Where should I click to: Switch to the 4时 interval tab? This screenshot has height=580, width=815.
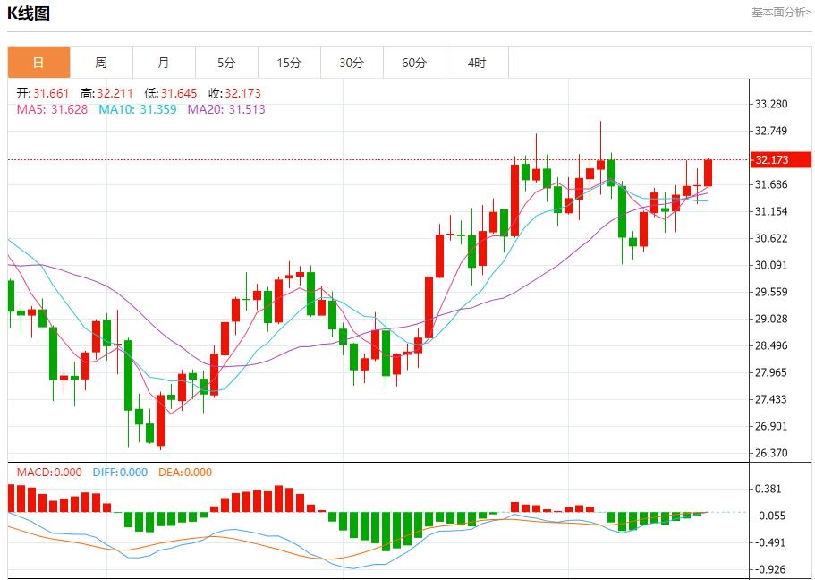click(x=477, y=63)
